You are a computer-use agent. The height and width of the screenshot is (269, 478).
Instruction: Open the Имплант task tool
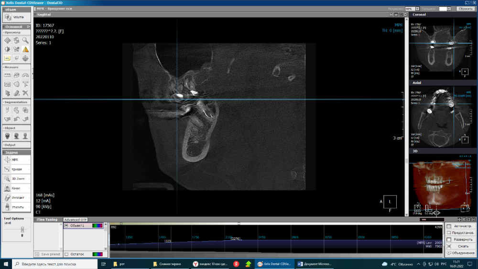(x=16, y=197)
